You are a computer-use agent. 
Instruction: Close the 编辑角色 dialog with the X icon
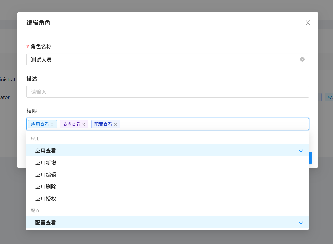point(308,23)
